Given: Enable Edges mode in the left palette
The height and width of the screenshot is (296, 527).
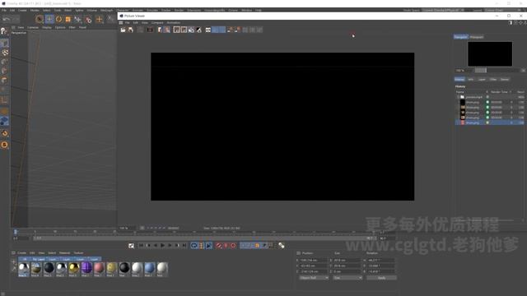Looking at the screenshot, I should (4, 72).
